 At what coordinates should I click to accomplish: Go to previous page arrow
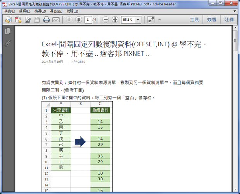[69, 20]
